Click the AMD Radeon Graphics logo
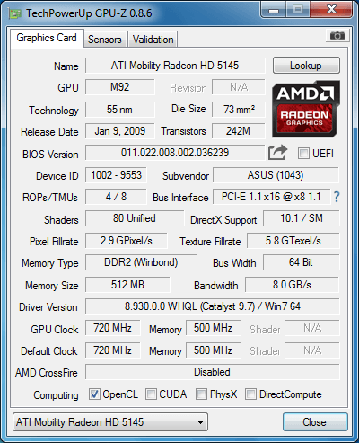 306,109
